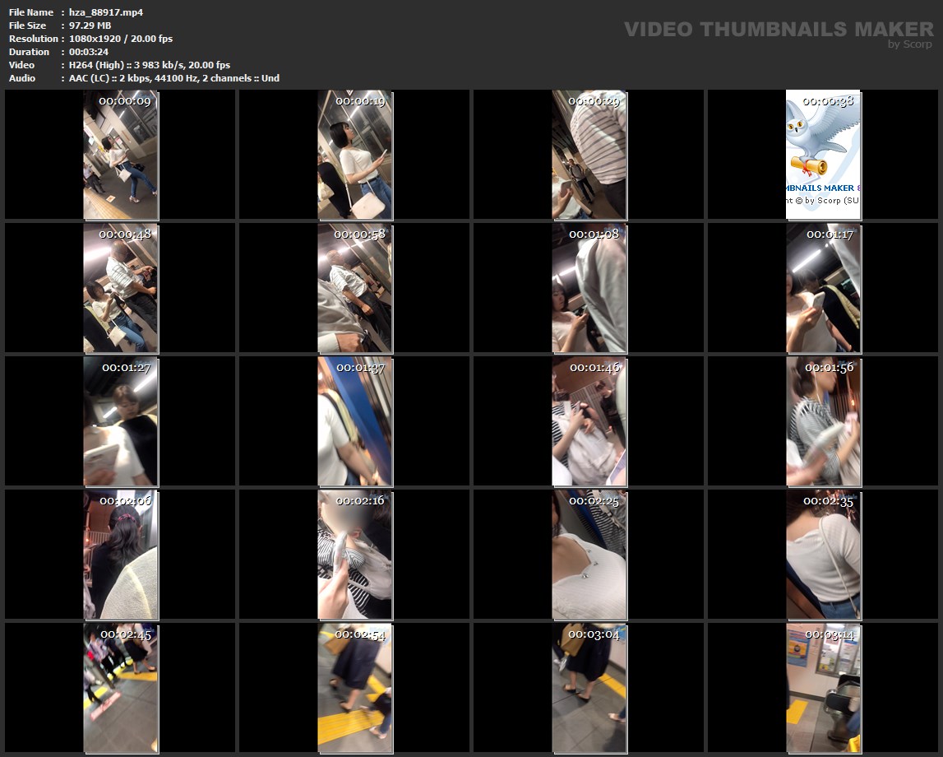Open the frame at 00:02:35
Screen dimensions: 943x757
(x=823, y=555)
